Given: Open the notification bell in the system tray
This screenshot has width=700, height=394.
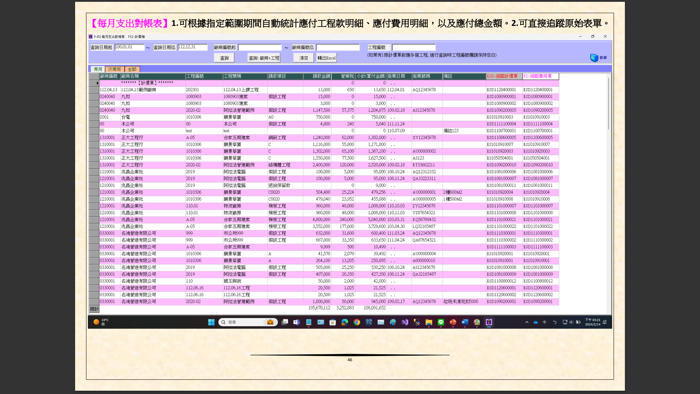Looking at the screenshot, I should point(604,322).
